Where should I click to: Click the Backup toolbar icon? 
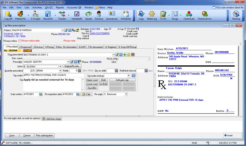pyautogui.click(x=236, y=16)
